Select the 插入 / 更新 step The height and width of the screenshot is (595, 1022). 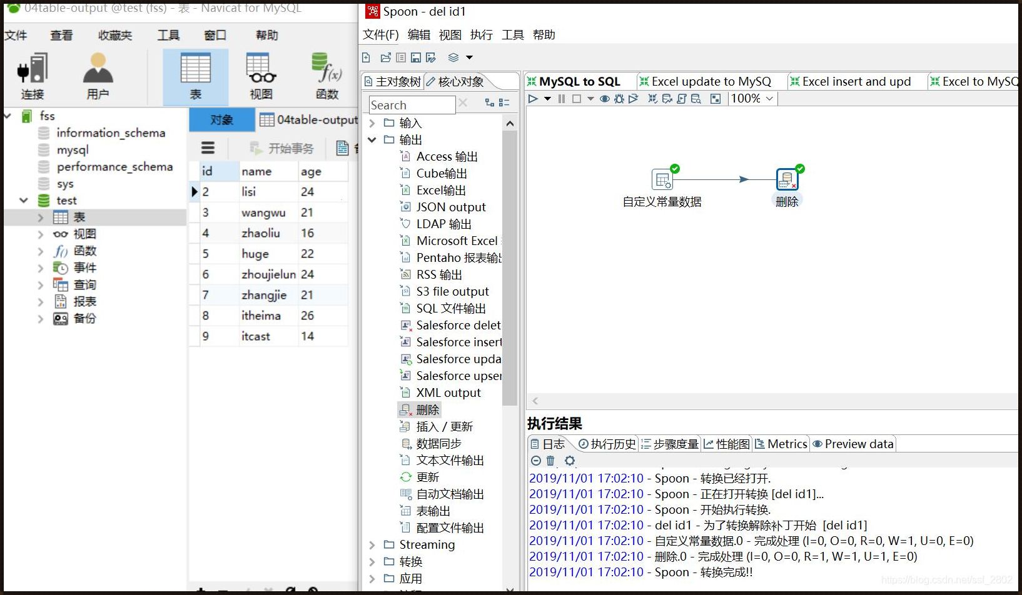coord(437,427)
